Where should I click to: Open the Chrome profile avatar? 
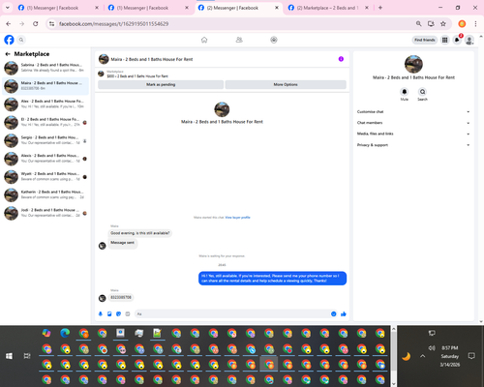462,23
